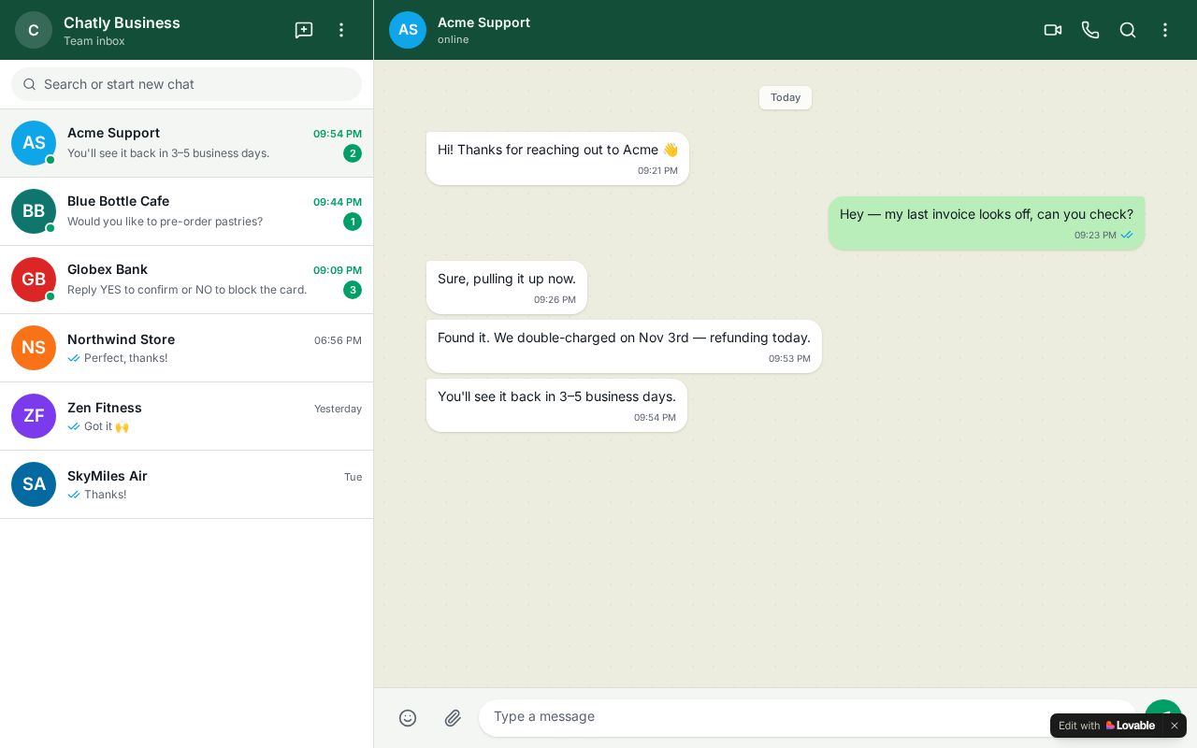Click the Acme Support name in chat header
Viewport: 1197px width, 748px height.
click(x=483, y=22)
